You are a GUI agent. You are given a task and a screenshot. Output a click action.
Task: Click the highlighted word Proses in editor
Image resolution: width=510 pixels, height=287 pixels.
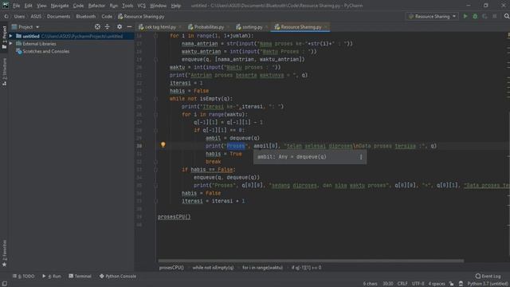coord(236,146)
